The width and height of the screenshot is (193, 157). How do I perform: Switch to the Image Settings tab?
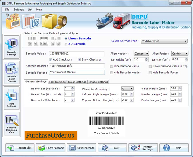(98, 82)
